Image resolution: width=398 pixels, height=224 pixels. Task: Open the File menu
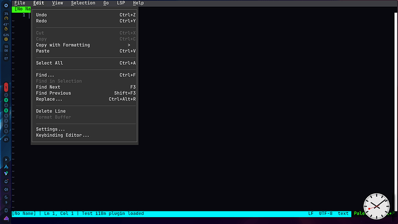coord(20,3)
